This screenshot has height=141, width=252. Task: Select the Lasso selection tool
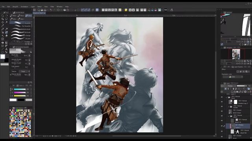pos(6,19)
